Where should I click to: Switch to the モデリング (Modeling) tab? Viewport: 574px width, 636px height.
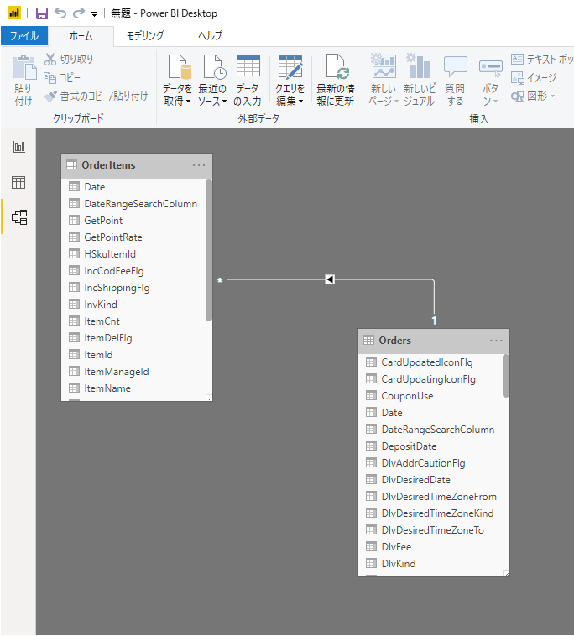click(145, 35)
